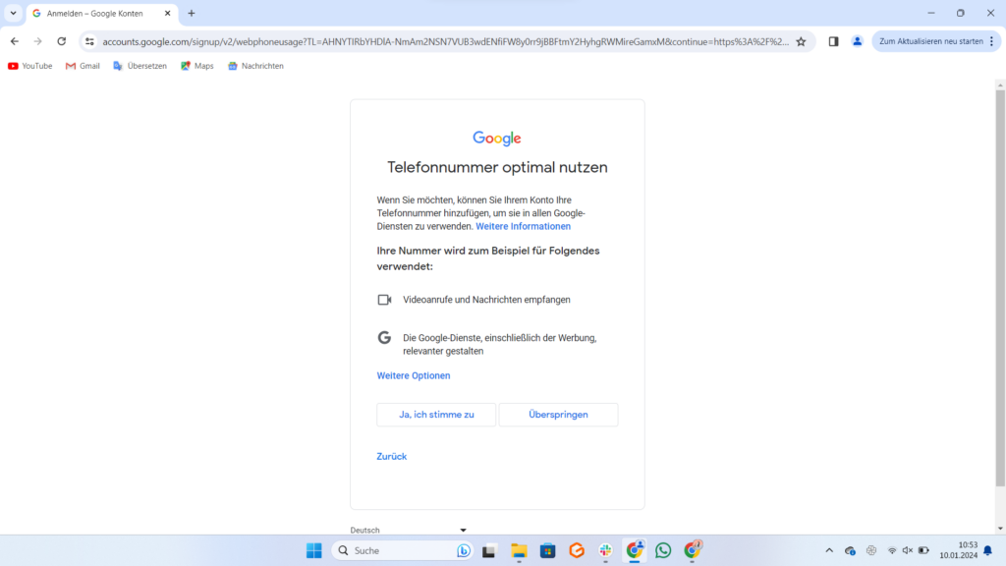The height and width of the screenshot is (566, 1006).
Task: Open the tab search dropdown
Action: coord(13,13)
